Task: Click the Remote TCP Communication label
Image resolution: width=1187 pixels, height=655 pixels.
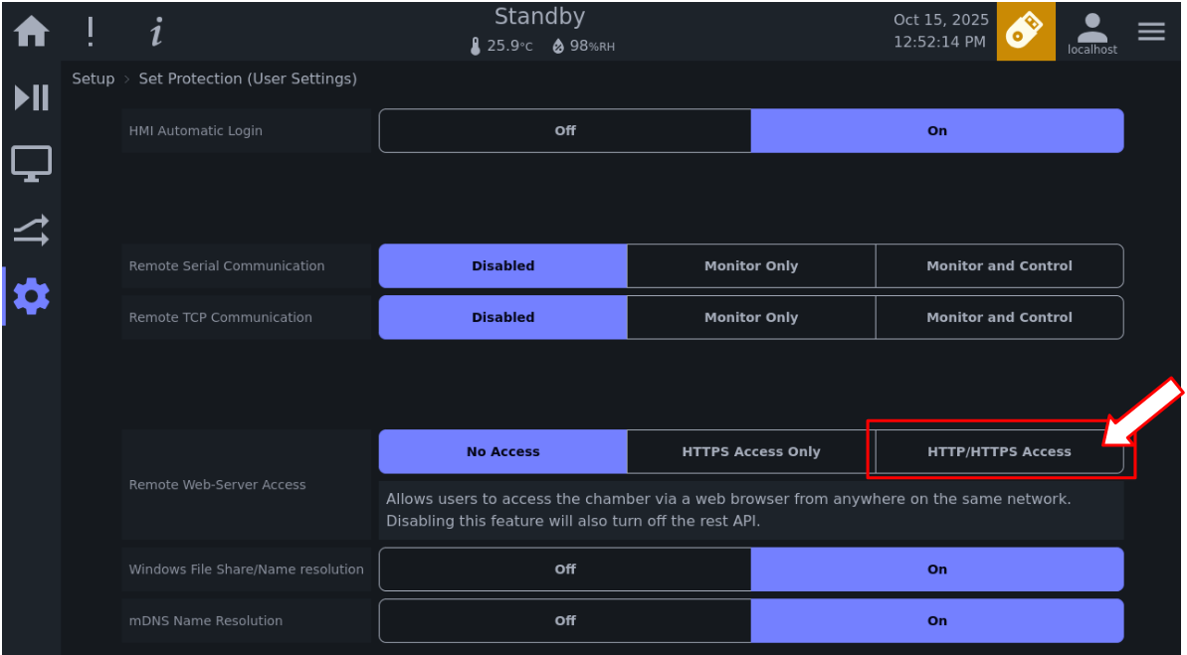Action: [x=220, y=318]
